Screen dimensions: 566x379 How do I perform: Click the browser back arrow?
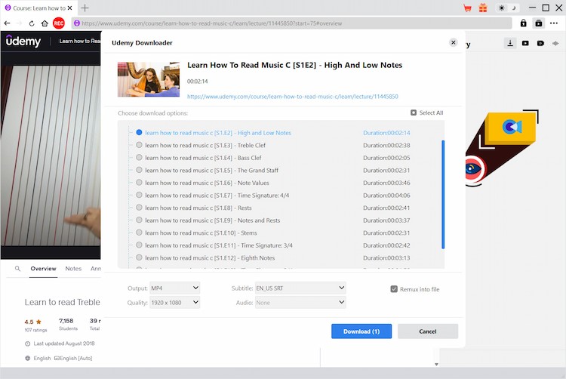[8, 23]
